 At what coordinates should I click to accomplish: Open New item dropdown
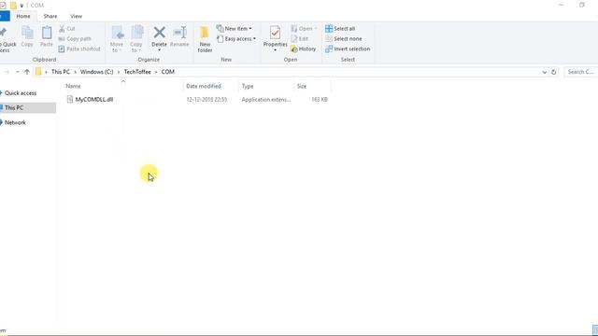pyautogui.click(x=235, y=29)
